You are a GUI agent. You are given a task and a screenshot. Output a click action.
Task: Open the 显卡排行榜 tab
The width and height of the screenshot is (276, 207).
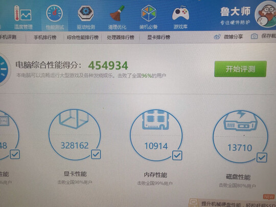(x=158, y=37)
